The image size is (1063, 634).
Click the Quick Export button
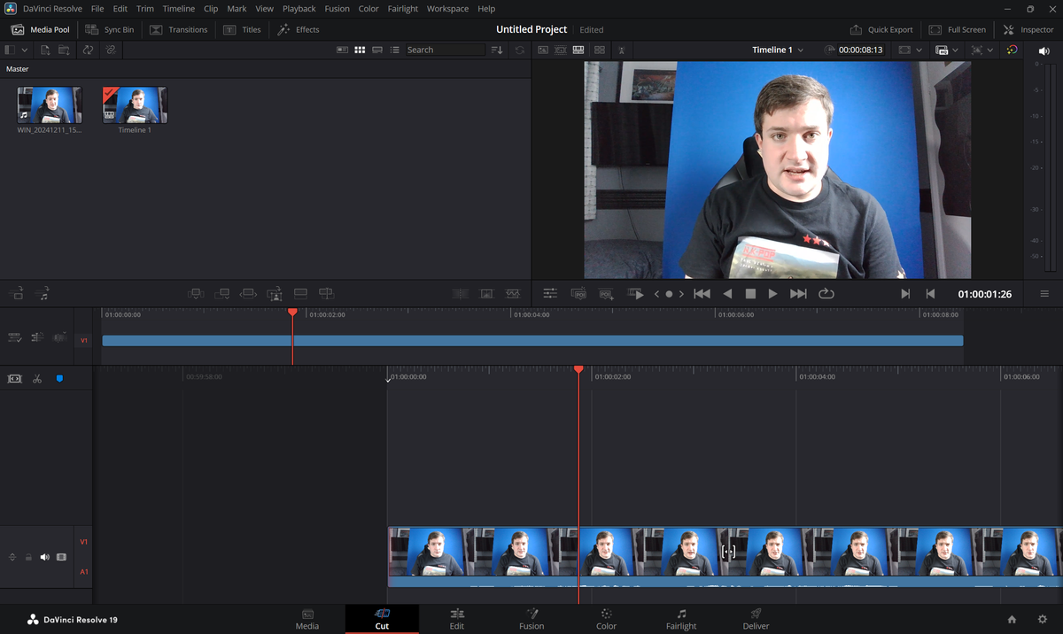tap(882, 28)
